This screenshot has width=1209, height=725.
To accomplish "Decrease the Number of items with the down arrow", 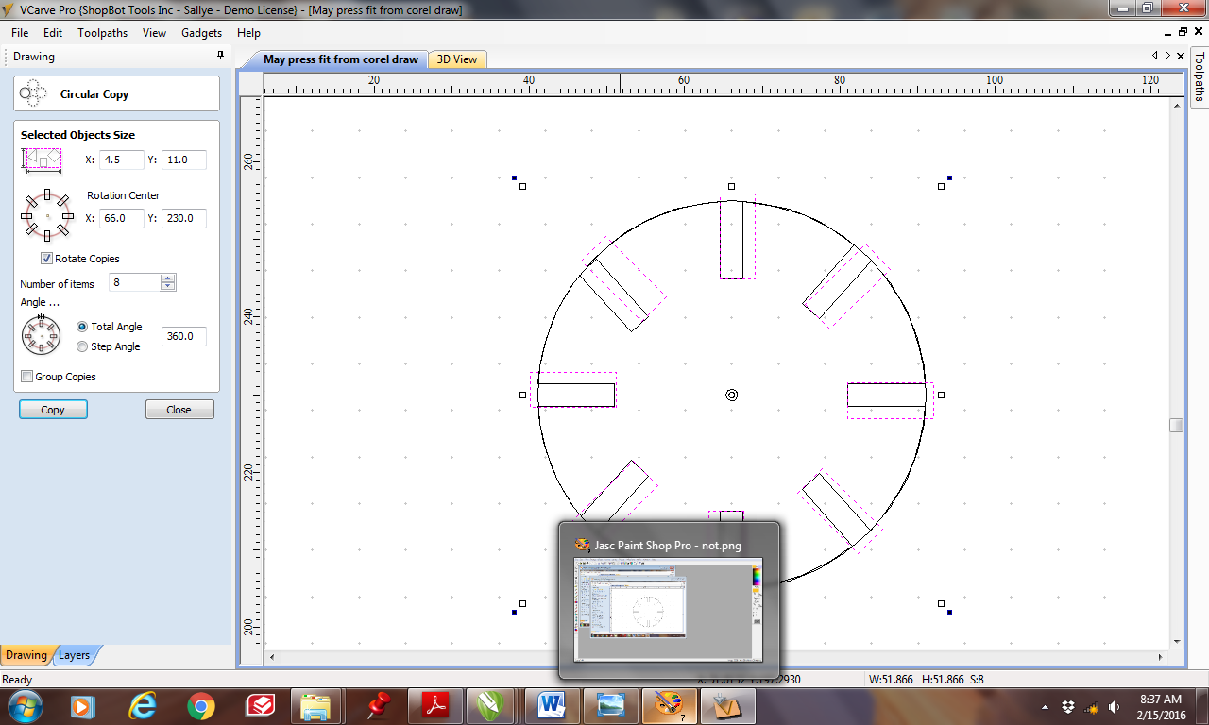I will [168, 286].
